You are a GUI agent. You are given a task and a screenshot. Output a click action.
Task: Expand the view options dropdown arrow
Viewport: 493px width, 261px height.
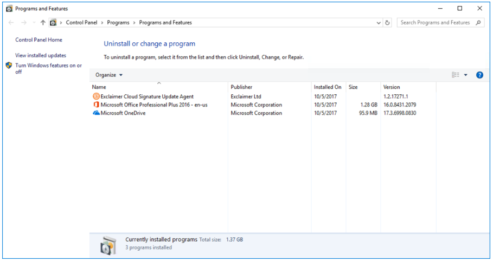coord(466,75)
